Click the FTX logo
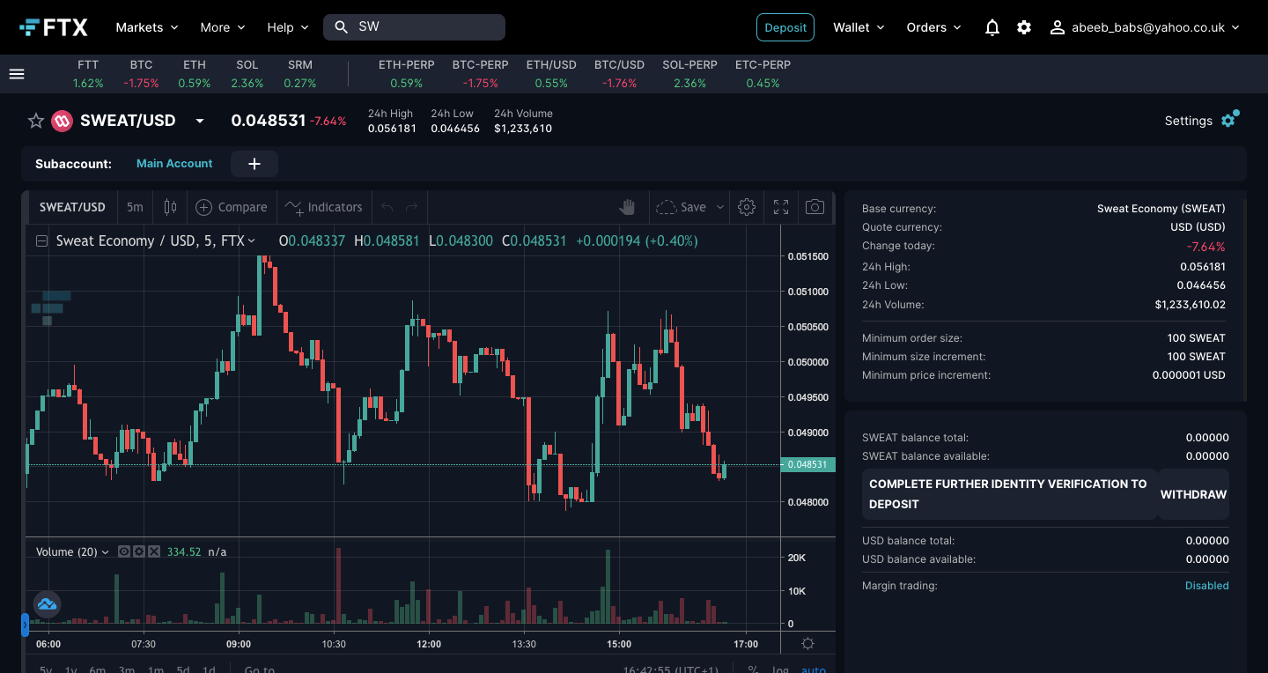Viewport: 1268px width, 673px height. (x=54, y=27)
